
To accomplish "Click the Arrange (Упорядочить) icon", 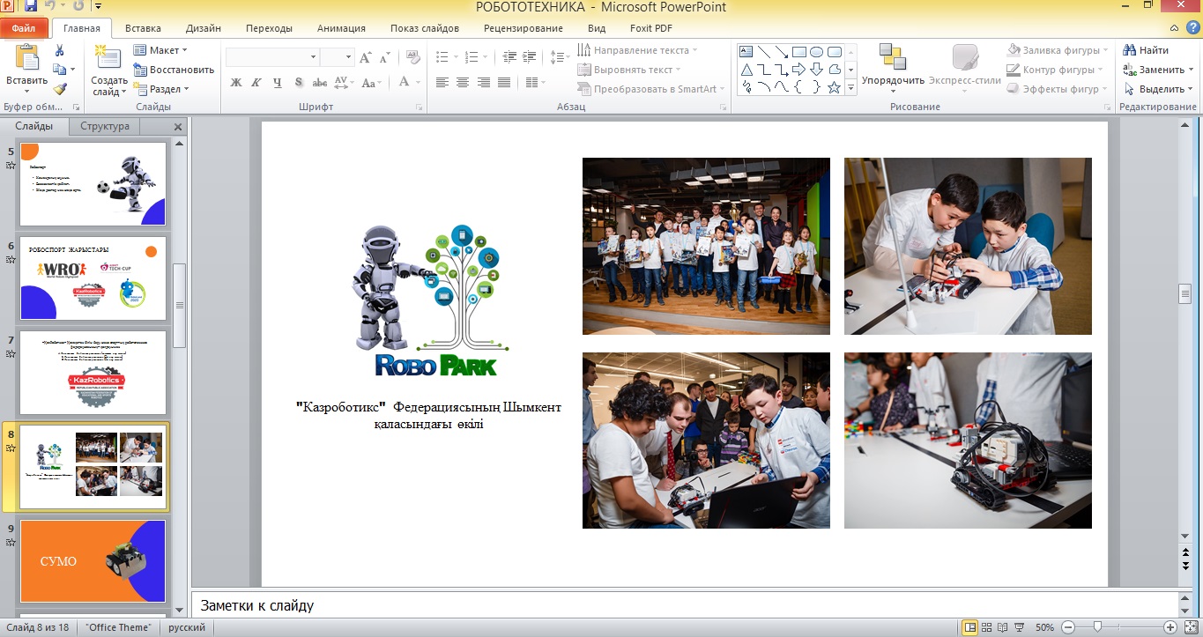I will (893, 58).
